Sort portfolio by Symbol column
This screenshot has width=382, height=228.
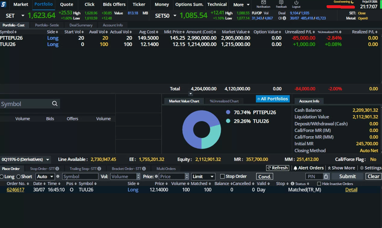click(8, 32)
